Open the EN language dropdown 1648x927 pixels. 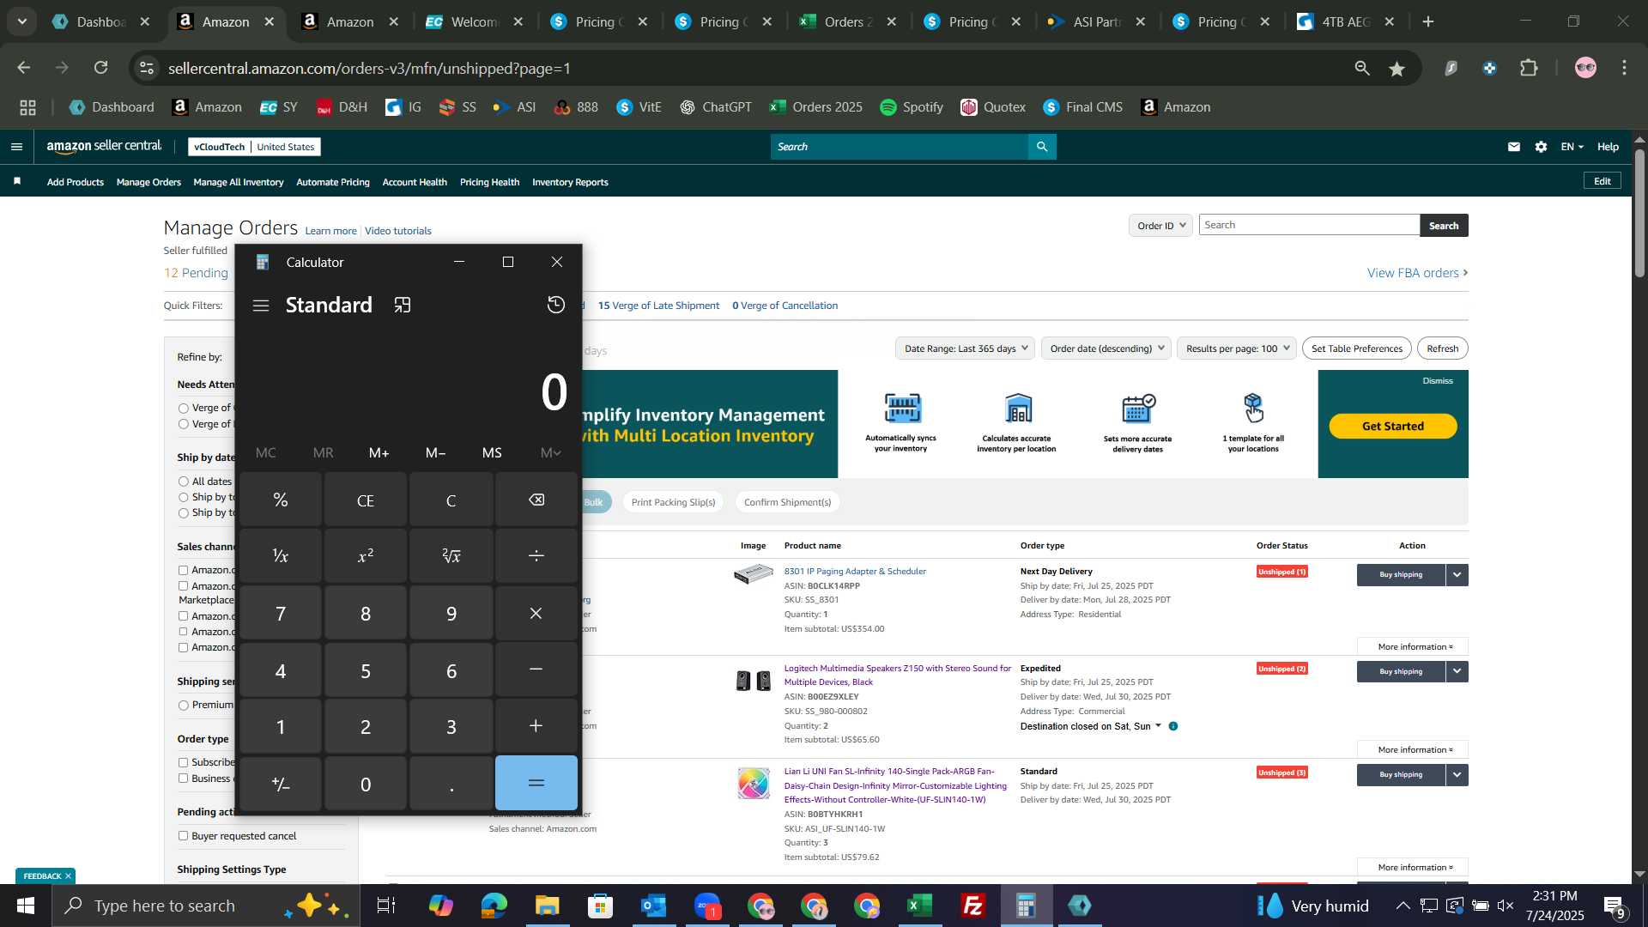pos(1572,147)
